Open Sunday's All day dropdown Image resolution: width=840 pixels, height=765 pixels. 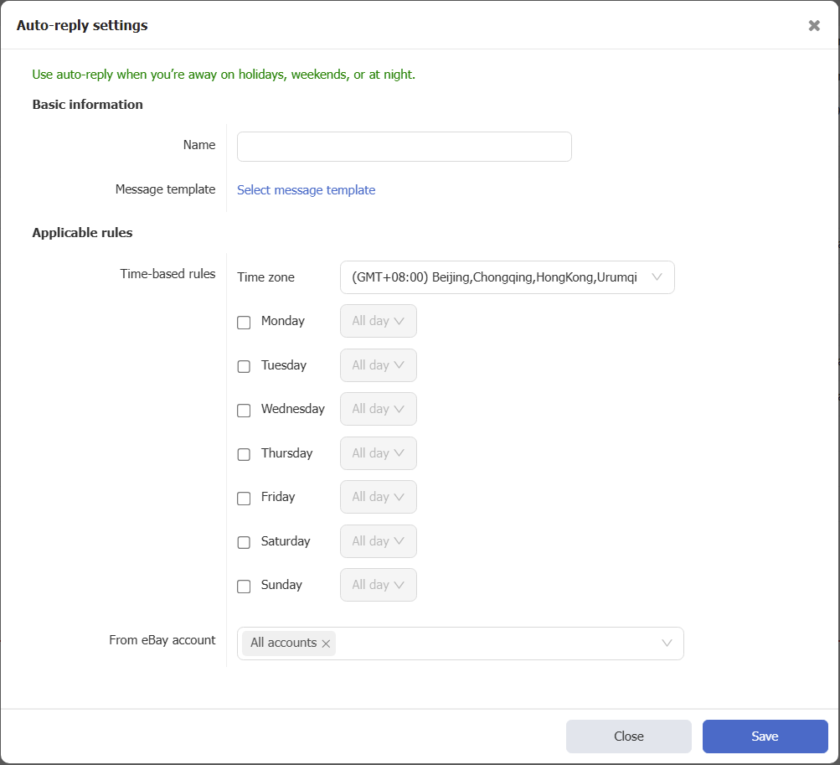378,585
